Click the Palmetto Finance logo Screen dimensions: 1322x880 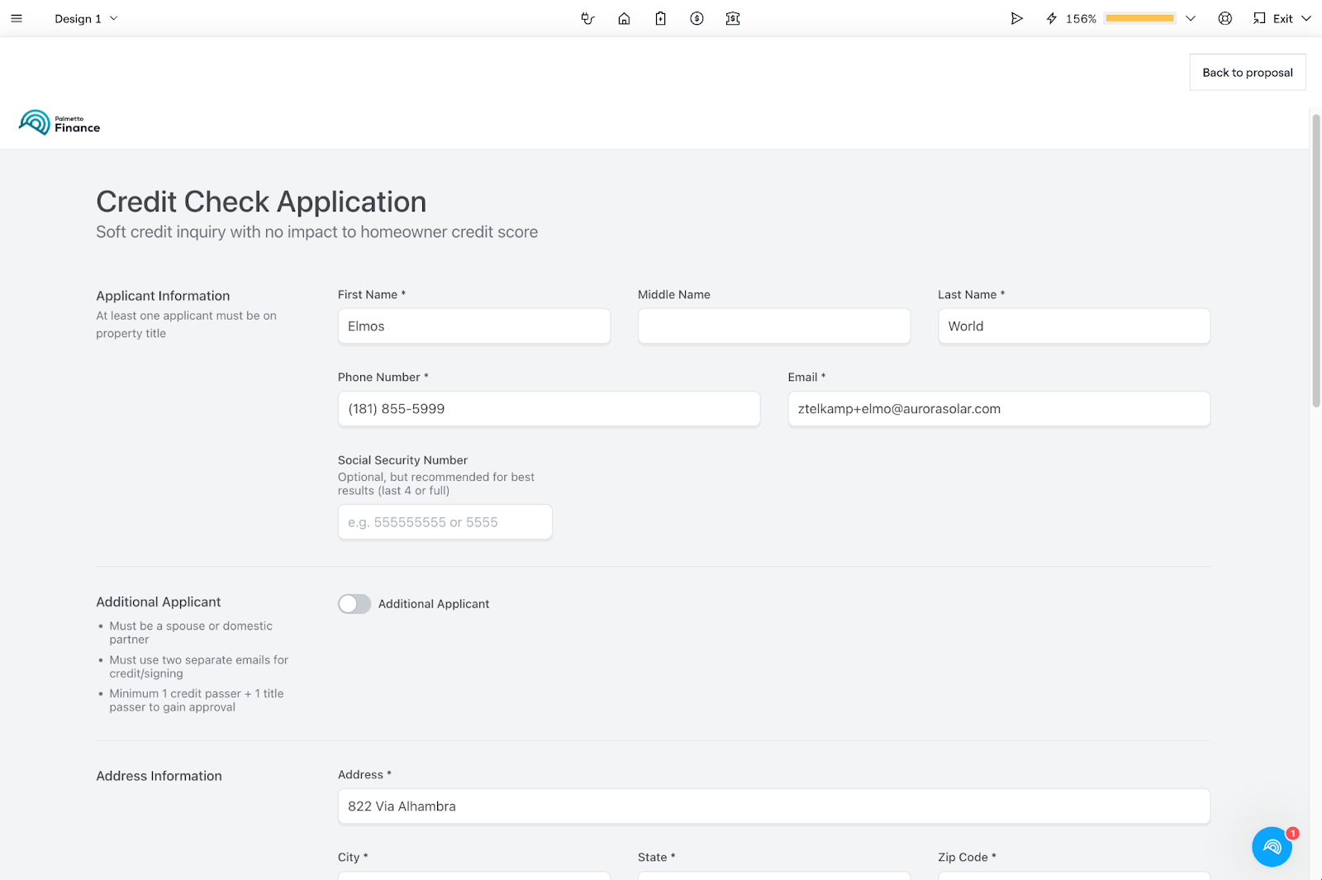pyautogui.click(x=59, y=123)
